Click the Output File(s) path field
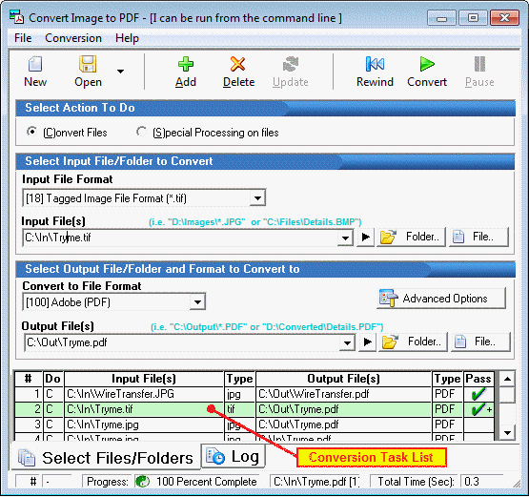Screen dimensions: 529x497 point(182,342)
